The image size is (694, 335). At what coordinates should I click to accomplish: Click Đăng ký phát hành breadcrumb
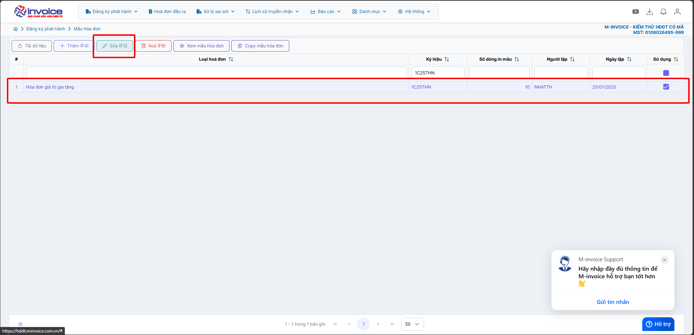[x=46, y=29]
